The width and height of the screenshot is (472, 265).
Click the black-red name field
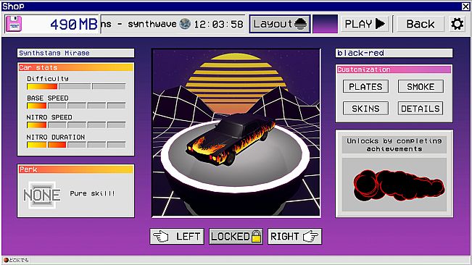coord(394,53)
